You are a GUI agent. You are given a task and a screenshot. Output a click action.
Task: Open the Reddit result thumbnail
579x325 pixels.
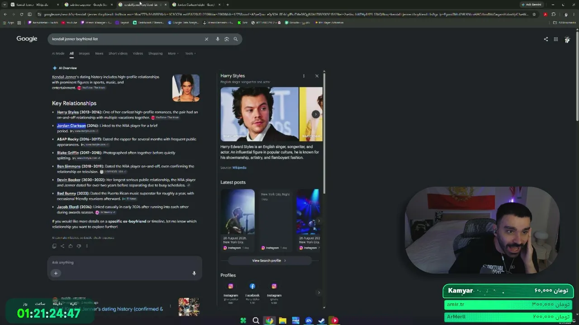(189, 307)
